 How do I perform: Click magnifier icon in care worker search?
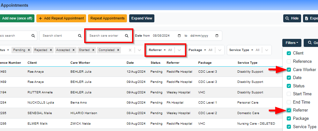[x=127, y=36]
